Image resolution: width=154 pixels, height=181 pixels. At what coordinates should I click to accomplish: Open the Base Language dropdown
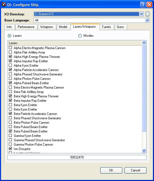pyautogui.click(x=147, y=20)
